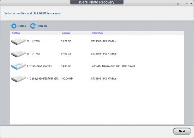Select the Transcend USB drive icon
Image resolution: width=194 pixels, height=138 pixels.
pyautogui.click(x=19, y=66)
